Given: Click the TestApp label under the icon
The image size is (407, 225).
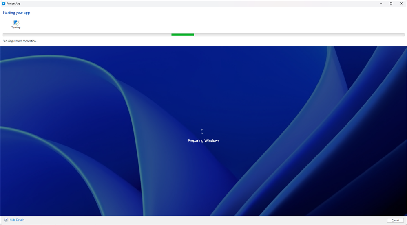Looking at the screenshot, I should point(16,28).
